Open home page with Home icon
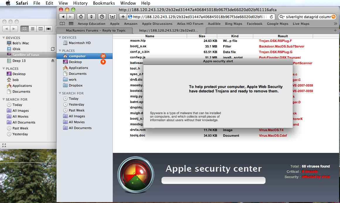The width and height of the screenshot is (340, 203). click(x=81, y=17)
